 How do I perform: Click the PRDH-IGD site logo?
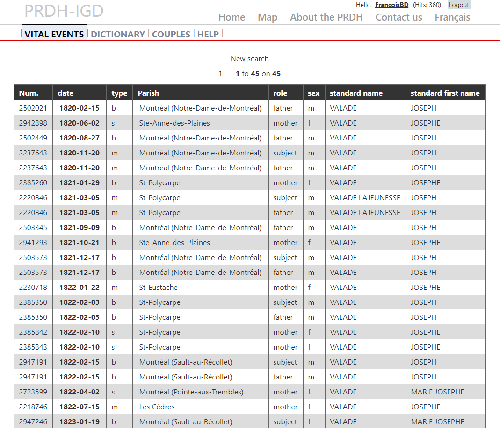coord(64,11)
